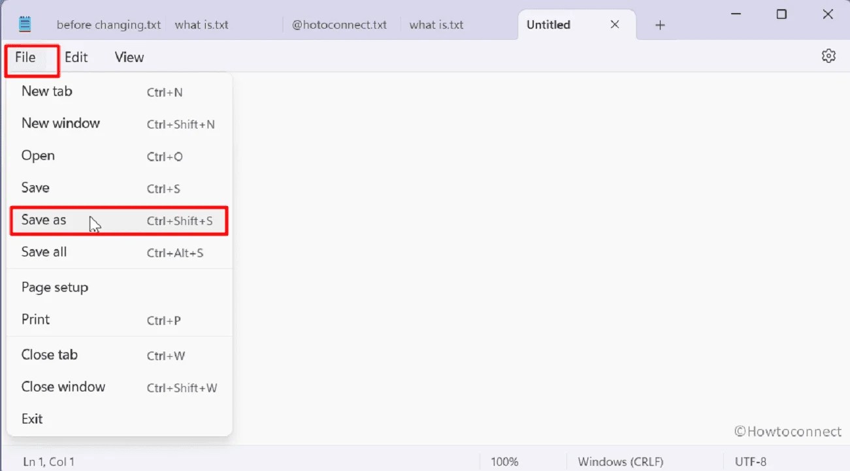
Task: Open the View menu
Action: [x=128, y=57]
